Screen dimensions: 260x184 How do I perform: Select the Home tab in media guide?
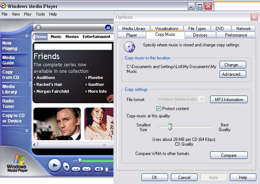[x=41, y=37]
